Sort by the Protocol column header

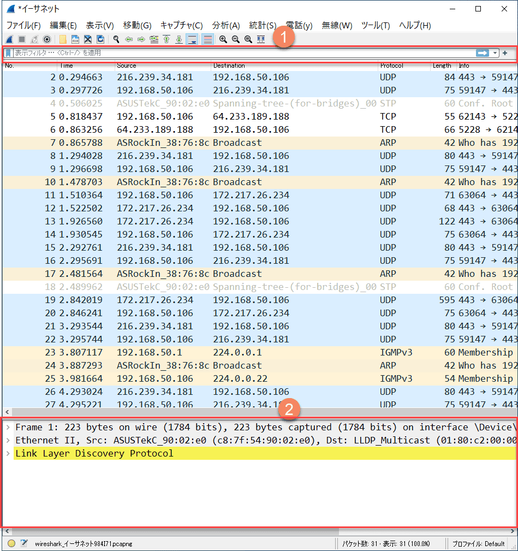[x=404, y=66]
